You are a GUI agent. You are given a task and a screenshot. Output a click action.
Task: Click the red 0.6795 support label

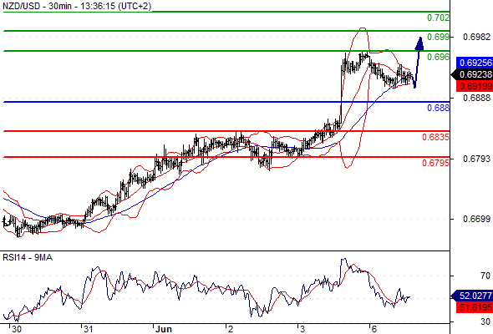pos(435,163)
